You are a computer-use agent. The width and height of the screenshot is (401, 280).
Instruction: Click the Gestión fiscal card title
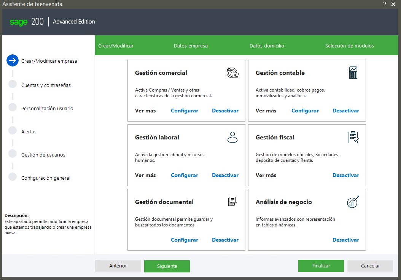pyautogui.click(x=275, y=138)
